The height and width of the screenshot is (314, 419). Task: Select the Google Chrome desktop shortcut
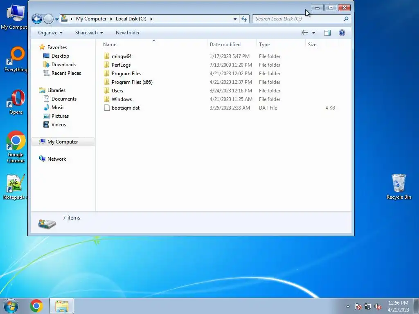click(x=16, y=147)
